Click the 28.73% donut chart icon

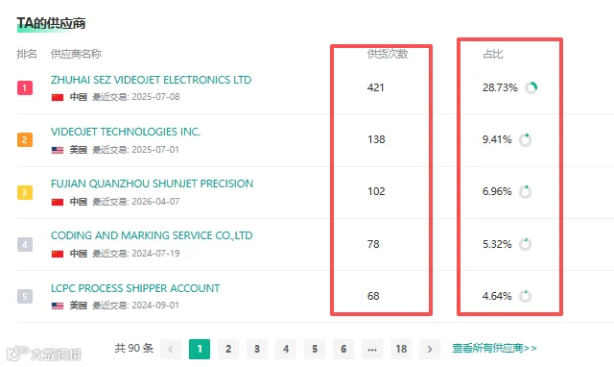tap(531, 87)
